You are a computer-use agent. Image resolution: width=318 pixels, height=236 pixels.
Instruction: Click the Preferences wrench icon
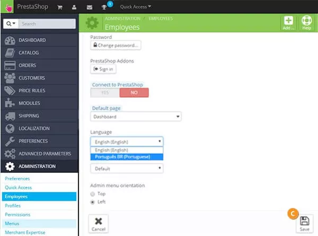(10, 141)
